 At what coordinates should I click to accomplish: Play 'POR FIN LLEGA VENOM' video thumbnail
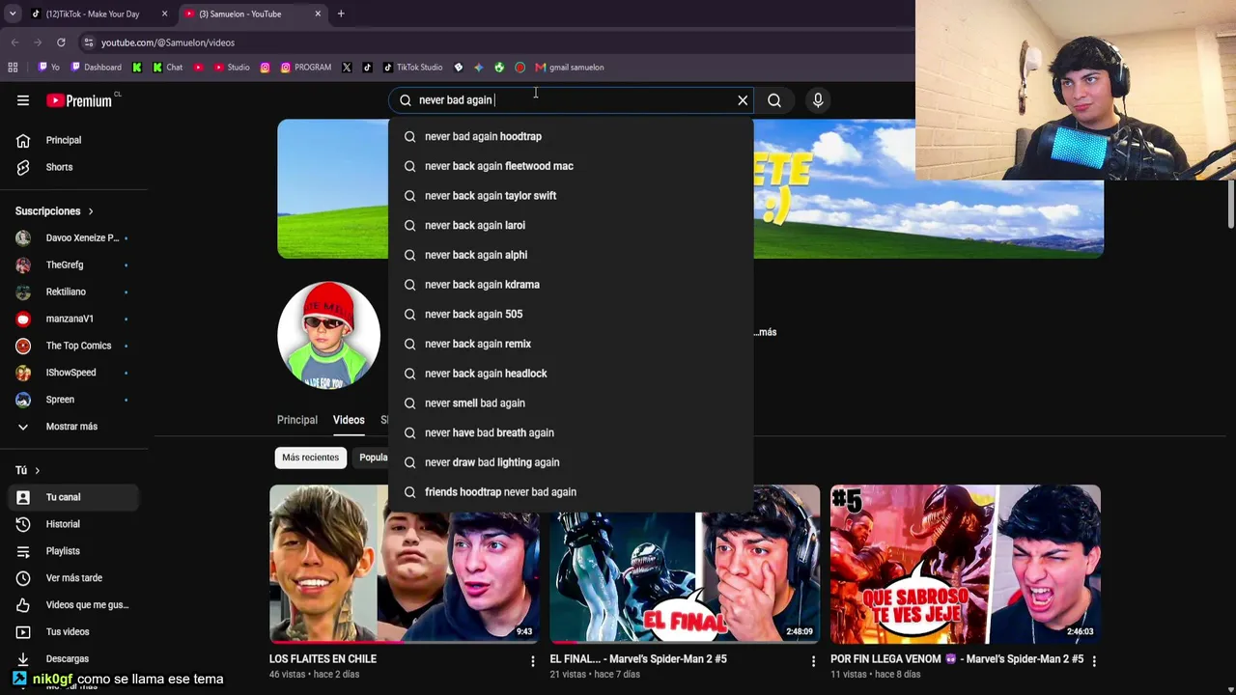966,564
